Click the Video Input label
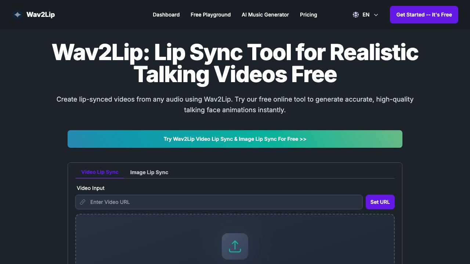Viewport: 470px width, 264px height. tap(91, 188)
